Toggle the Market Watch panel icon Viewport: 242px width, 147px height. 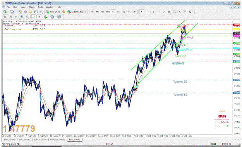20,12
